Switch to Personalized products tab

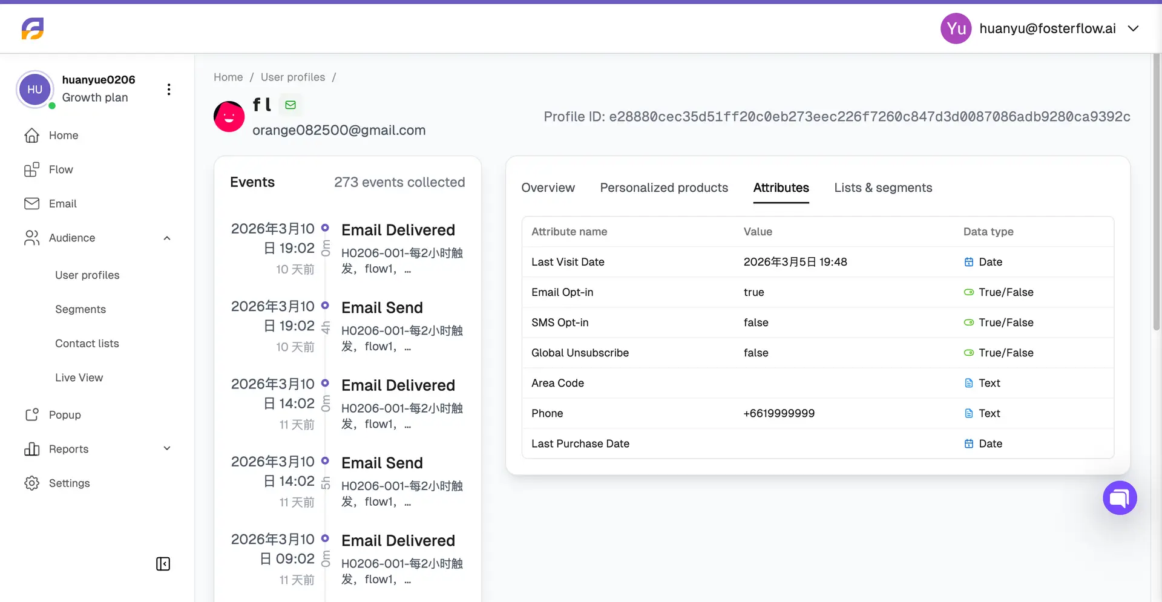(x=664, y=188)
